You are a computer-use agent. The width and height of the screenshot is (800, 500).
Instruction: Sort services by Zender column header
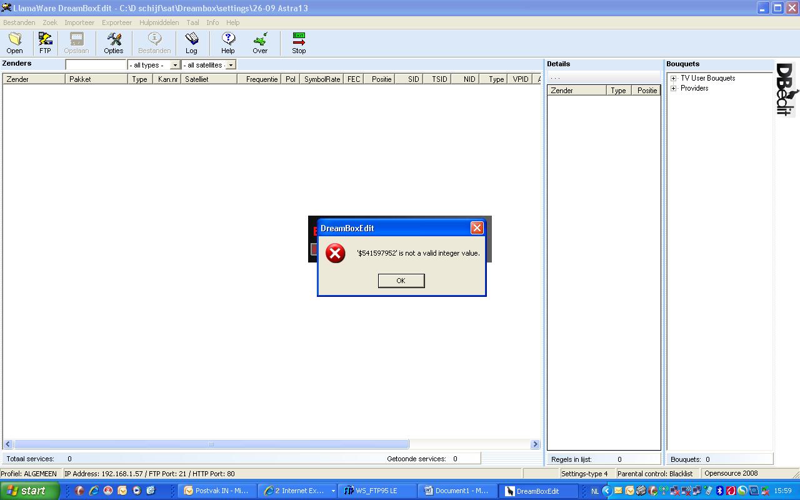point(34,79)
